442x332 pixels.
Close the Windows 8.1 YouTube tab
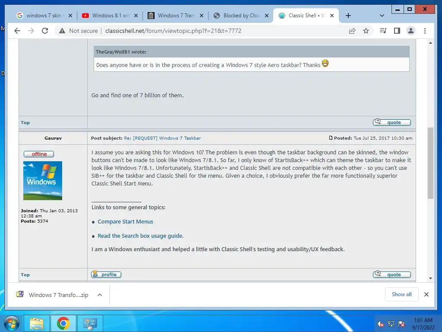[x=136, y=16]
